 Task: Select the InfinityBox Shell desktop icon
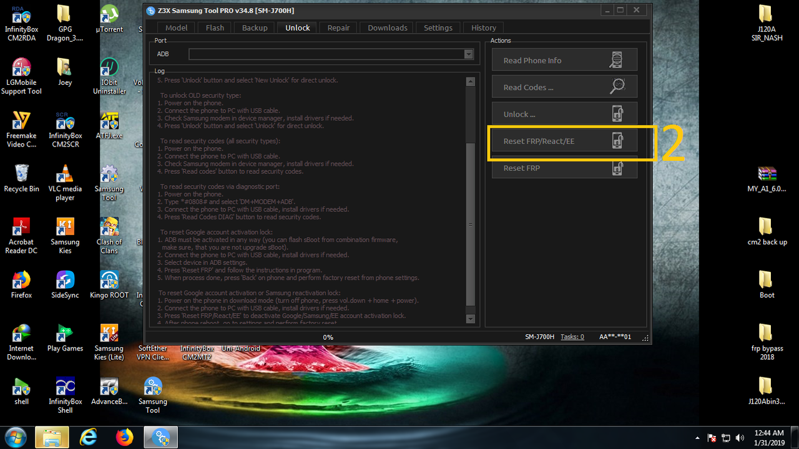tap(65, 395)
